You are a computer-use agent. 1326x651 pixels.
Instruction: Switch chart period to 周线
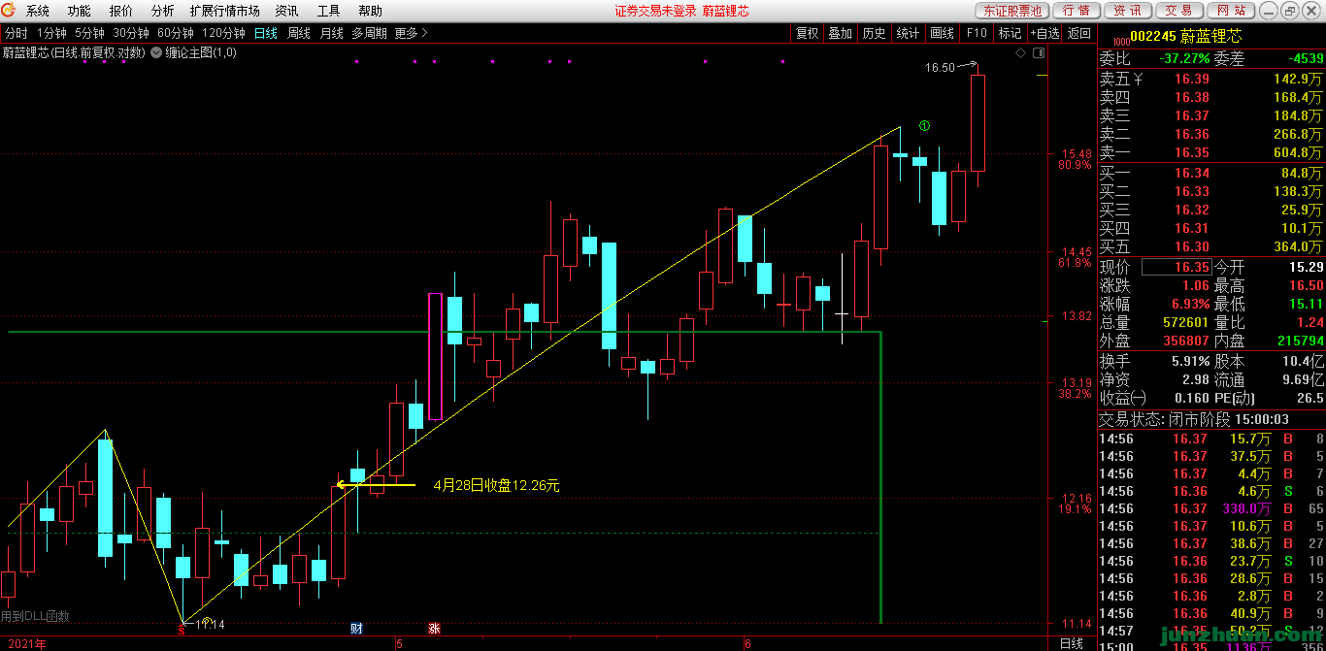(x=298, y=33)
